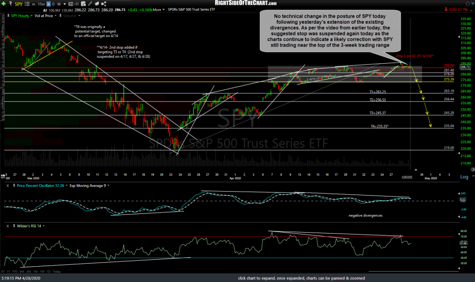475x282 pixels.
Task: Click the negative divergences annotation
Action: pos(365,215)
